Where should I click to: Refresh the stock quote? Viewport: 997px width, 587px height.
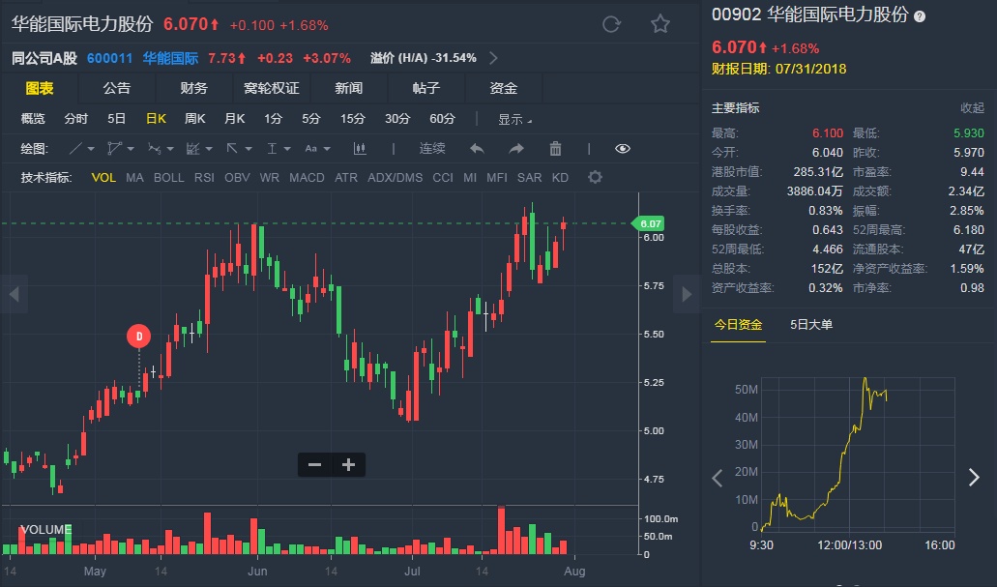pos(610,24)
